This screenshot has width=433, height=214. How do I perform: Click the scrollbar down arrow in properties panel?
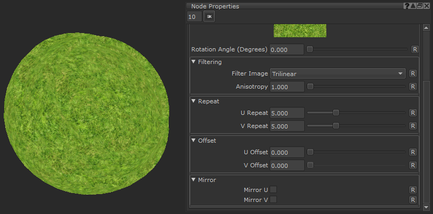click(426, 208)
